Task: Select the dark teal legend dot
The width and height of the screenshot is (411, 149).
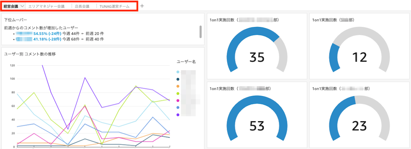Action: (178, 79)
